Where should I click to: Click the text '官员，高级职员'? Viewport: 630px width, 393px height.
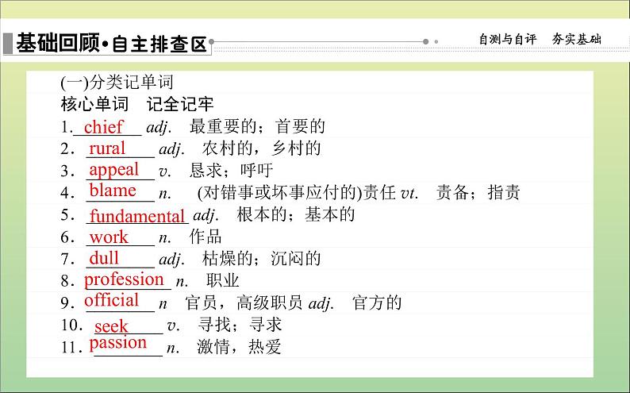tap(244, 303)
